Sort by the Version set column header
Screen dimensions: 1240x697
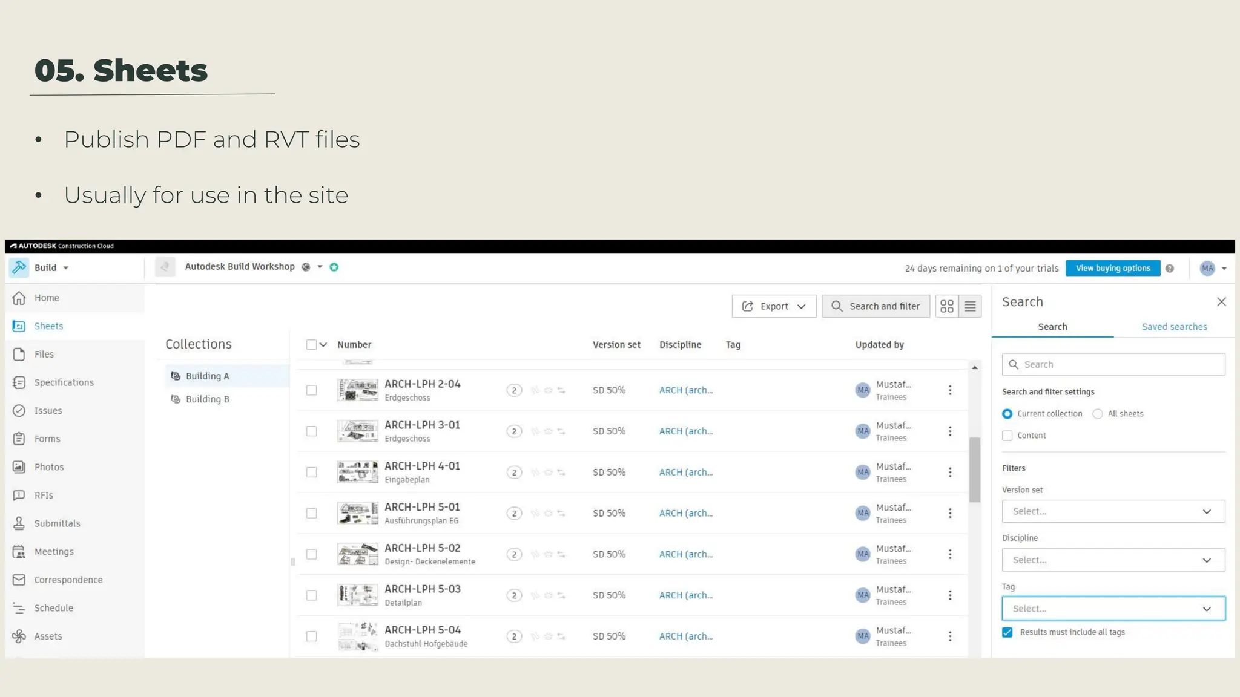click(616, 344)
